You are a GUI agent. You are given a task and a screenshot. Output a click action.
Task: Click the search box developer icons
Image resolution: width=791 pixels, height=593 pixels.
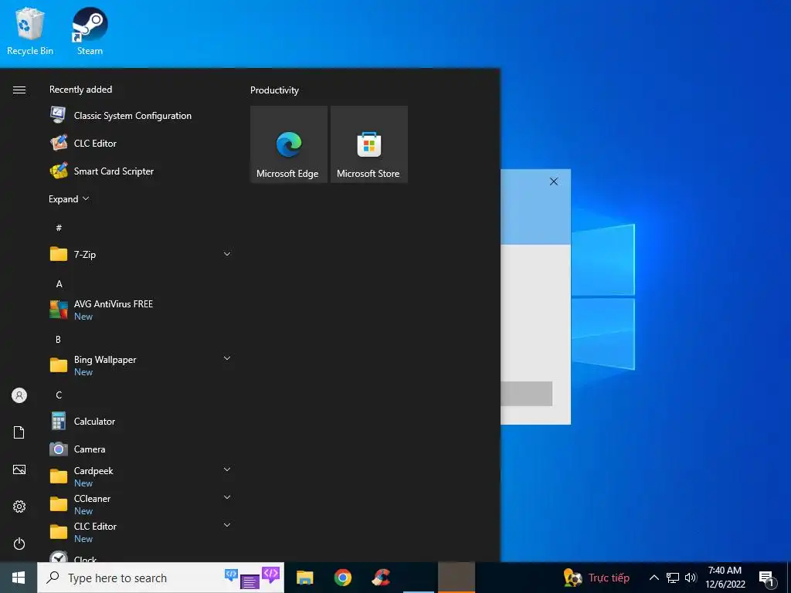click(x=253, y=578)
